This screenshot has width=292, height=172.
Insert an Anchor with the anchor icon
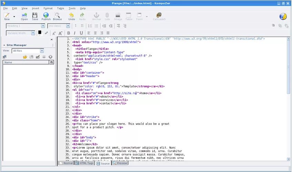pyautogui.click(x=97, y=17)
